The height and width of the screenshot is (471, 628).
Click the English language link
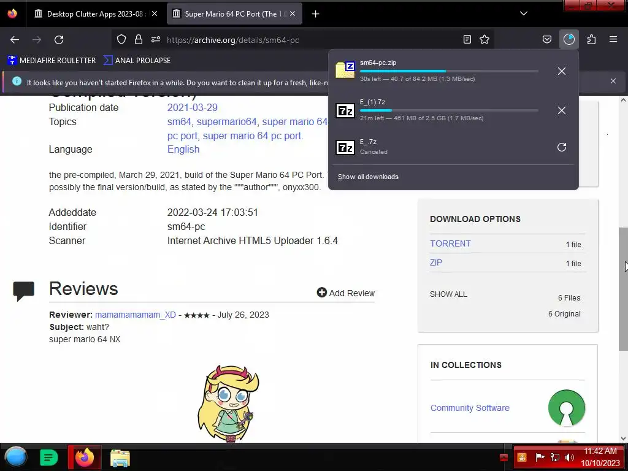click(183, 150)
